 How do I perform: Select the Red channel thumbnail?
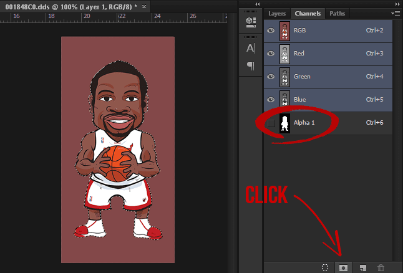[284, 54]
